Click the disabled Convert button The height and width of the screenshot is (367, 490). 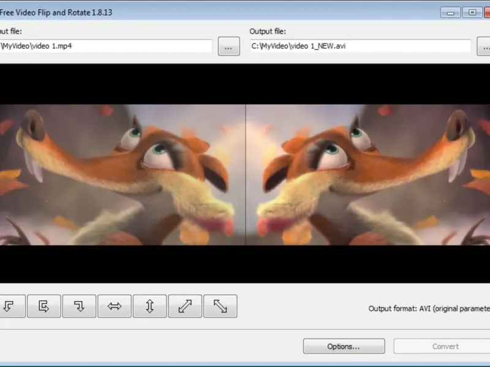[x=442, y=346]
